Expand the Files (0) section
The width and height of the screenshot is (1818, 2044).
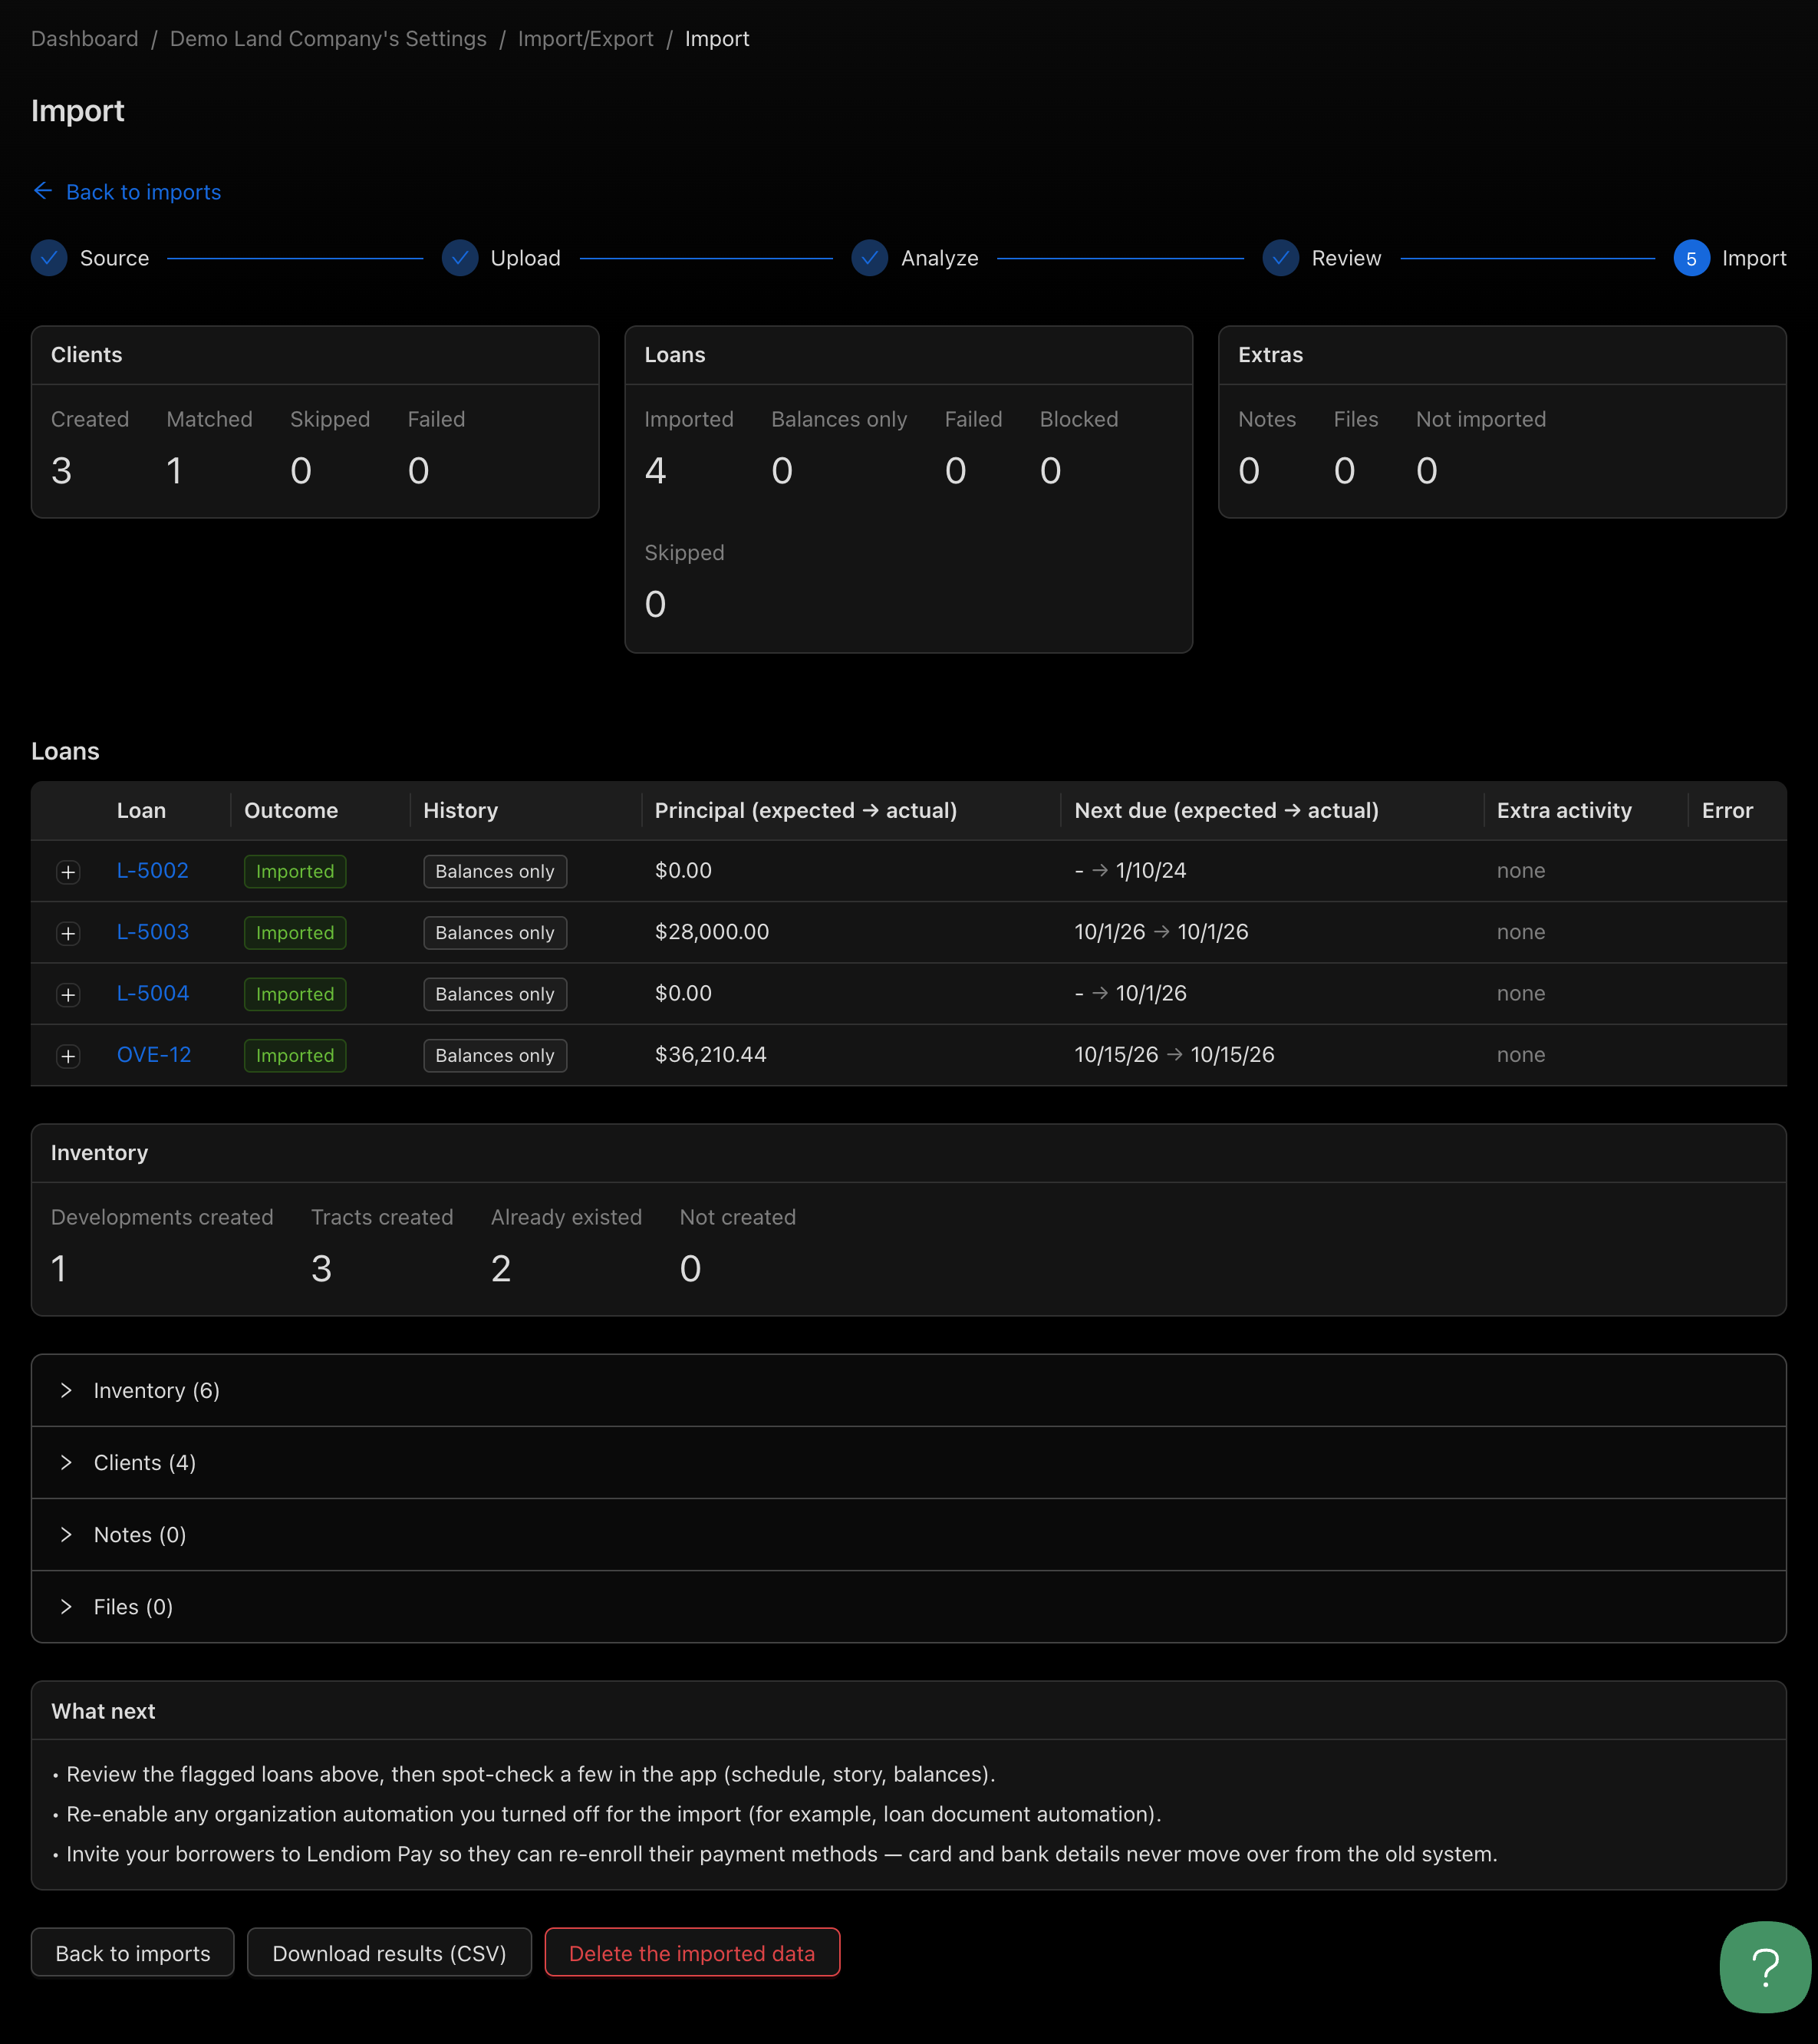[x=909, y=1606]
